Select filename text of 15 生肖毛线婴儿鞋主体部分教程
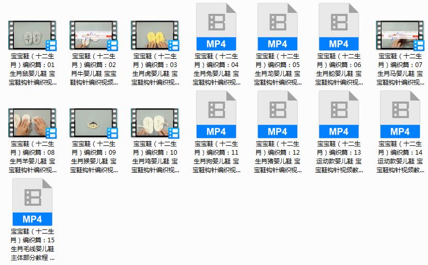This screenshot has height=265, width=428. click(x=32, y=244)
